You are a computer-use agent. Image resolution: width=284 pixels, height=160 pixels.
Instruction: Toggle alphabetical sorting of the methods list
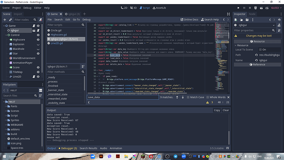[83, 66]
